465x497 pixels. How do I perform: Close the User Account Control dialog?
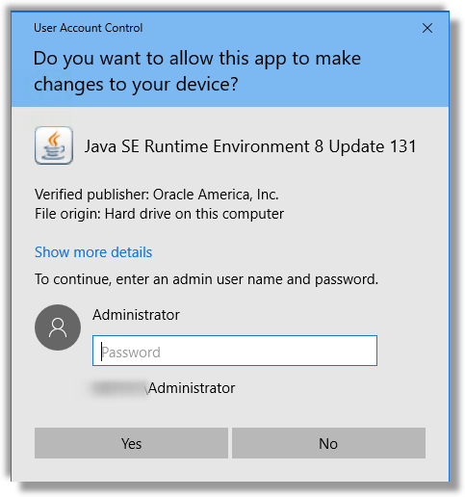[427, 28]
